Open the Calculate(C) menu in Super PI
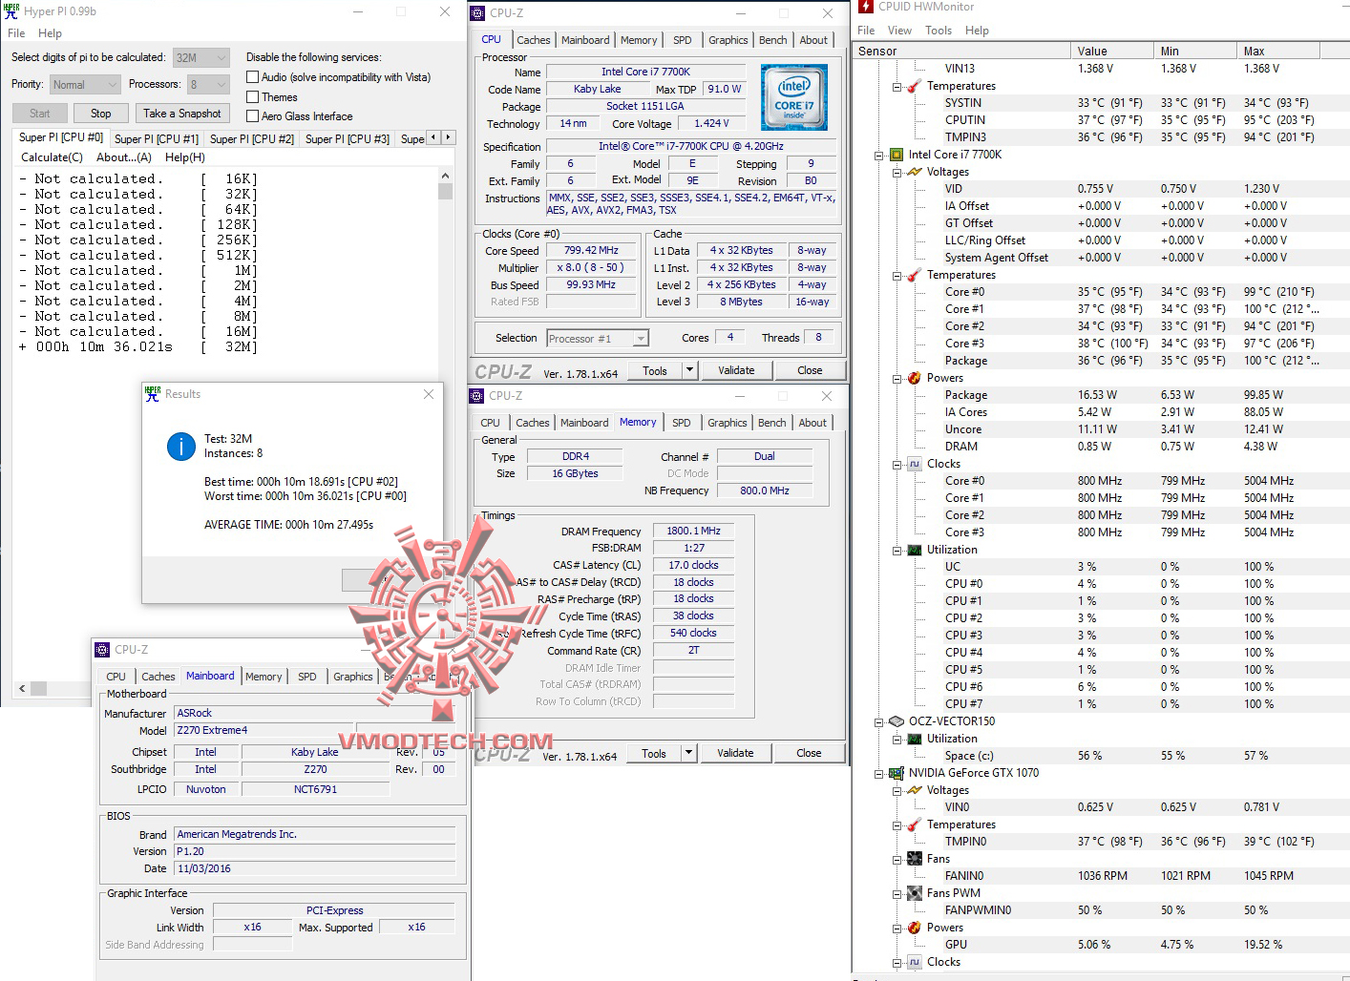 coord(53,157)
